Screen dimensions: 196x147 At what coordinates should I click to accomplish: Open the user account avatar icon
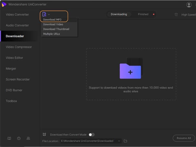point(189,5)
